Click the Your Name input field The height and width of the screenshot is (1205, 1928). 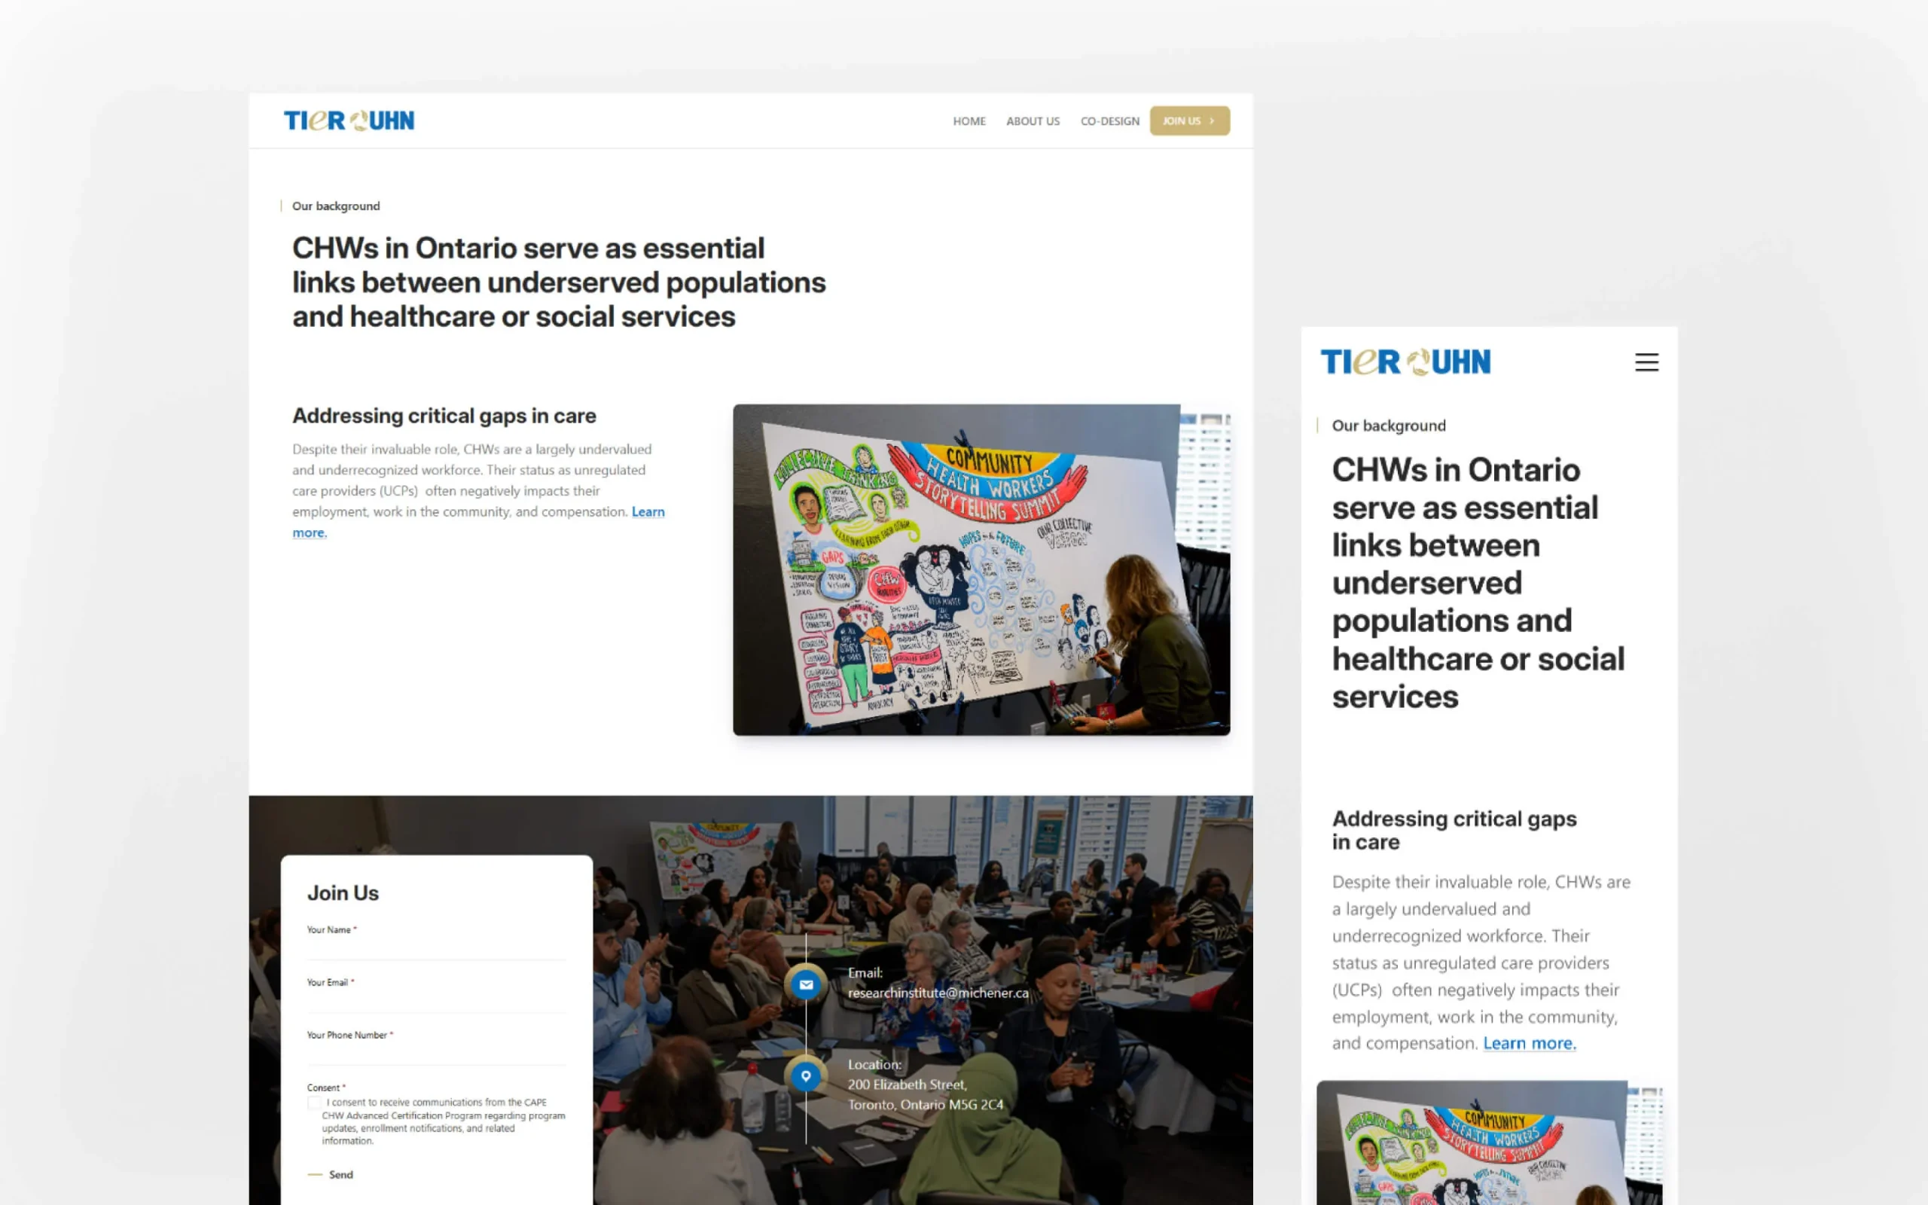pyautogui.click(x=436, y=948)
